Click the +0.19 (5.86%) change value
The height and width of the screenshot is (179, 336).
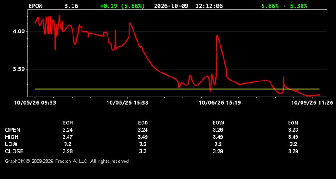coord(122,6)
